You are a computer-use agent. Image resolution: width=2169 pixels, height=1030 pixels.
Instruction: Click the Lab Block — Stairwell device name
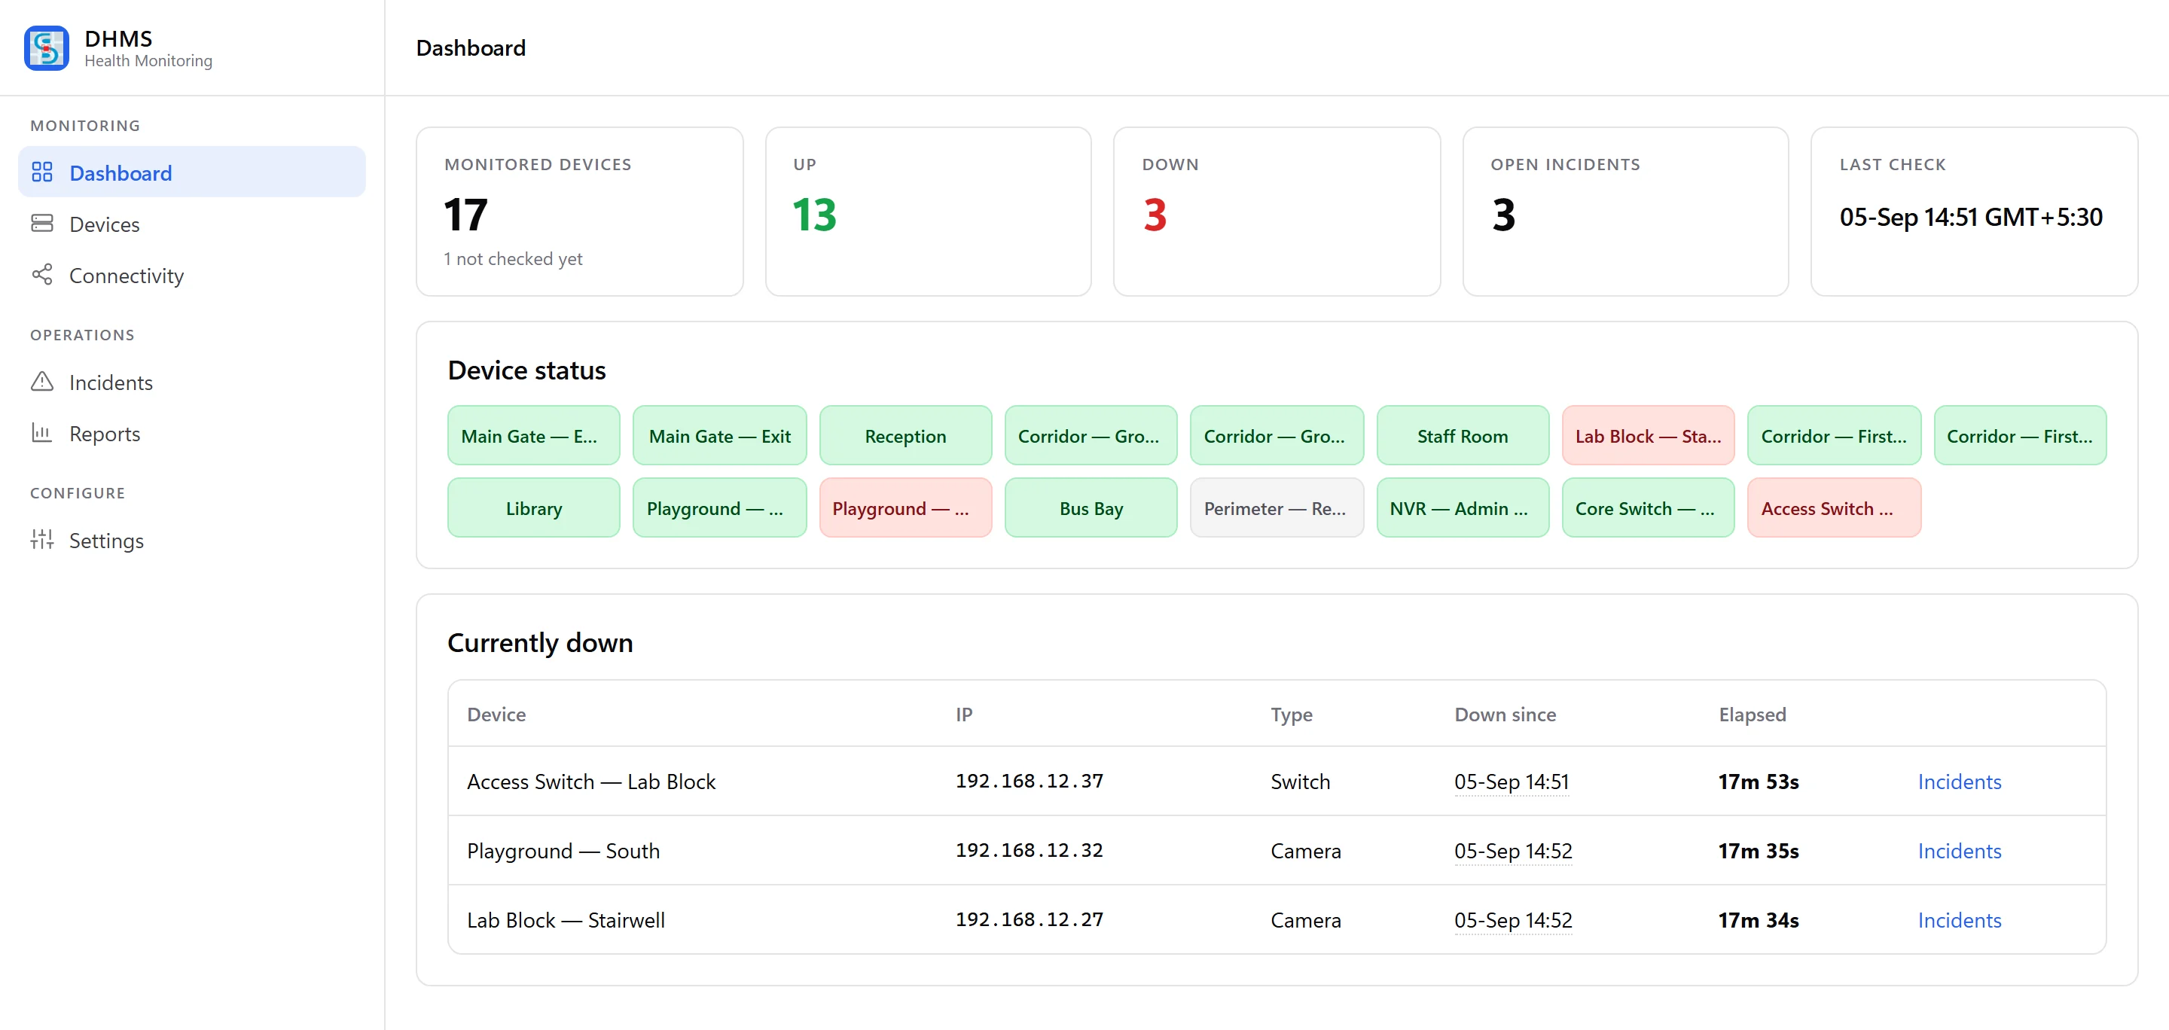tap(566, 920)
